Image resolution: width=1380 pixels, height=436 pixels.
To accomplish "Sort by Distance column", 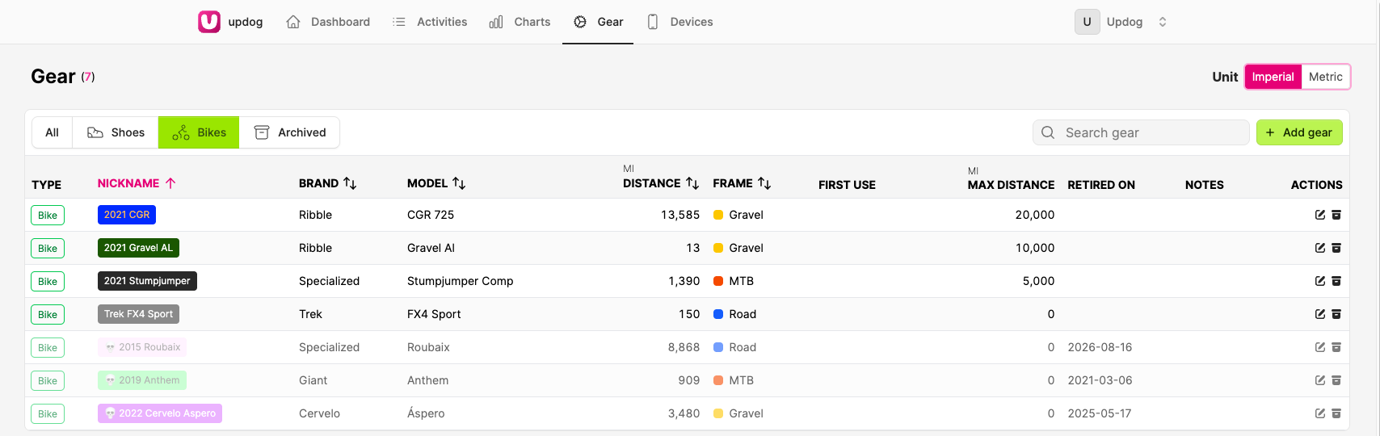I will 661,183.
